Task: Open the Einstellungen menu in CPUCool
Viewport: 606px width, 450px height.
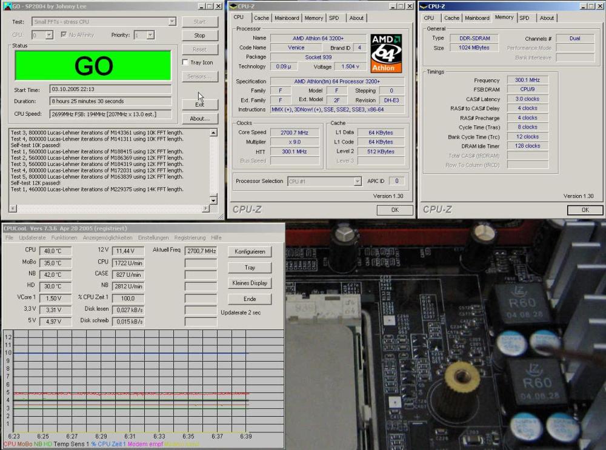Action: pos(153,237)
